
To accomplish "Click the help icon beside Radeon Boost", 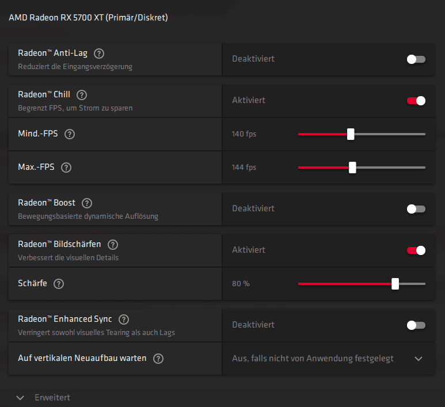I will (x=87, y=203).
